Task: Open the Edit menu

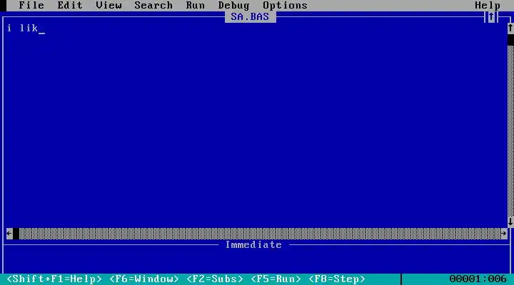Action: click(x=70, y=5)
